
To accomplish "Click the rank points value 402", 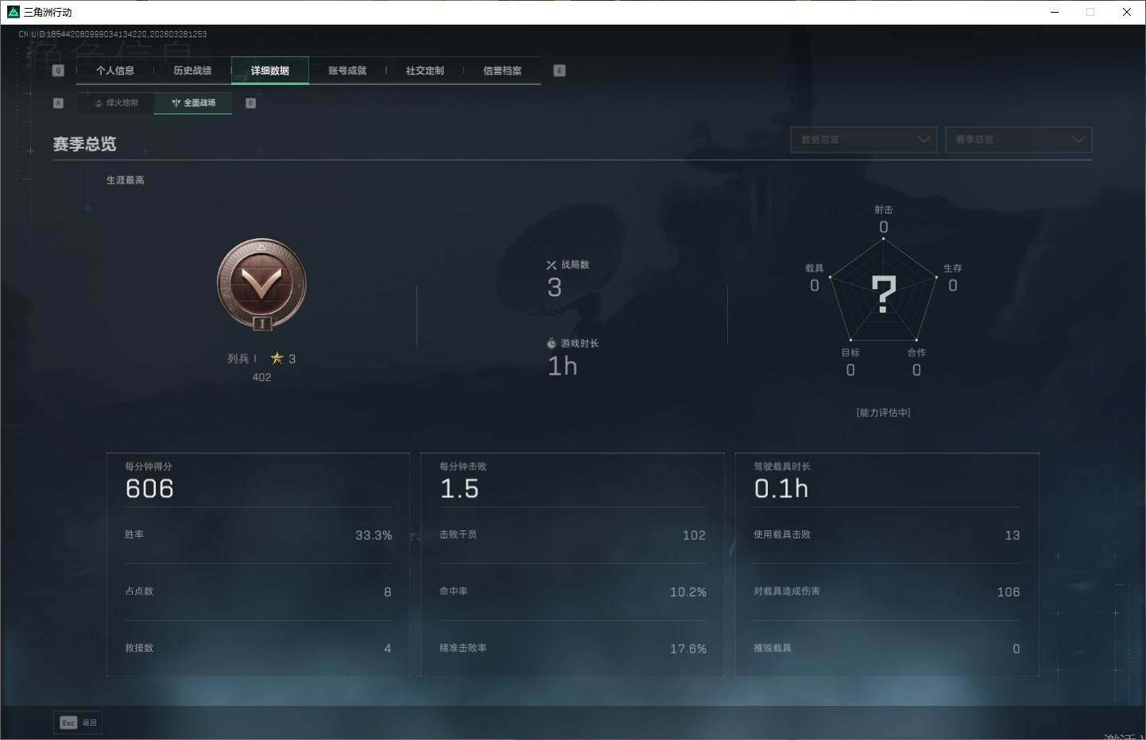I will pos(261,377).
